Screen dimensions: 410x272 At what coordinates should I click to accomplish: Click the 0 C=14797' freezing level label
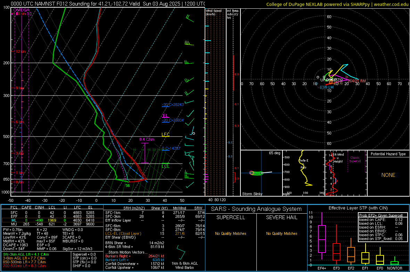tap(171, 148)
